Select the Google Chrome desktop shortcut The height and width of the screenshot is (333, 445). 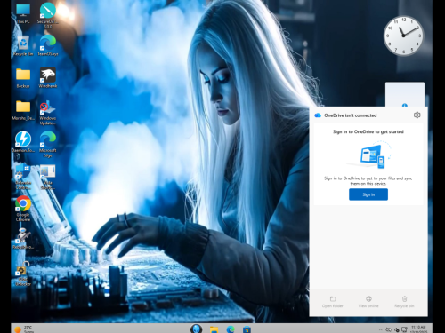[23, 209]
